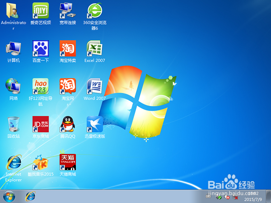
Task: Open the tray icon with green checkmark
Action: pyautogui.click(x=219, y=197)
